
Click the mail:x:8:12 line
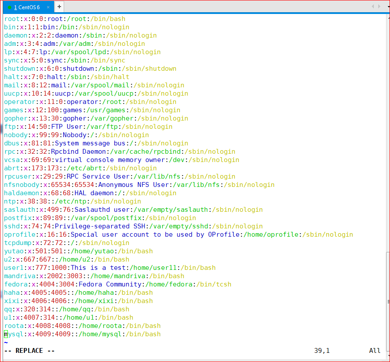(94, 85)
